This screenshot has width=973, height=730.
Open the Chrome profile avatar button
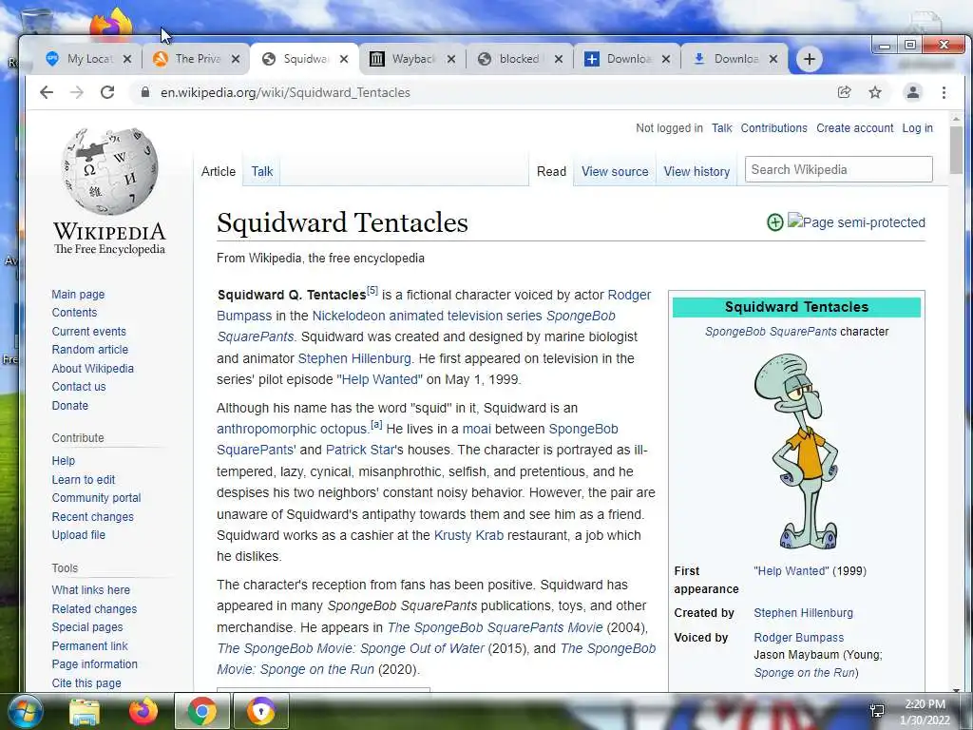click(x=913, y=92)
